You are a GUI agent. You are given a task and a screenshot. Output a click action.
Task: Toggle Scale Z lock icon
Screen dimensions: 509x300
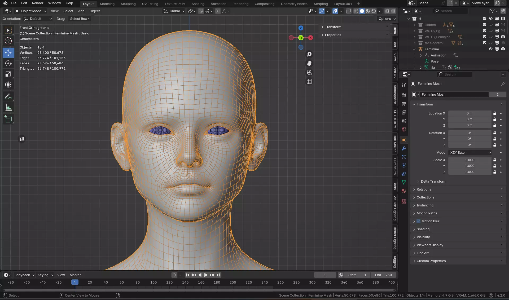coord(494,172)
